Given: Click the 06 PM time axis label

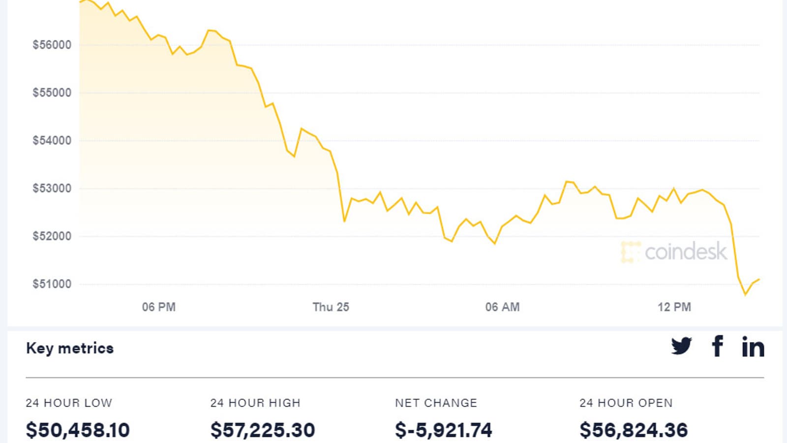Looking at the screenshot, I should point(158,307).
